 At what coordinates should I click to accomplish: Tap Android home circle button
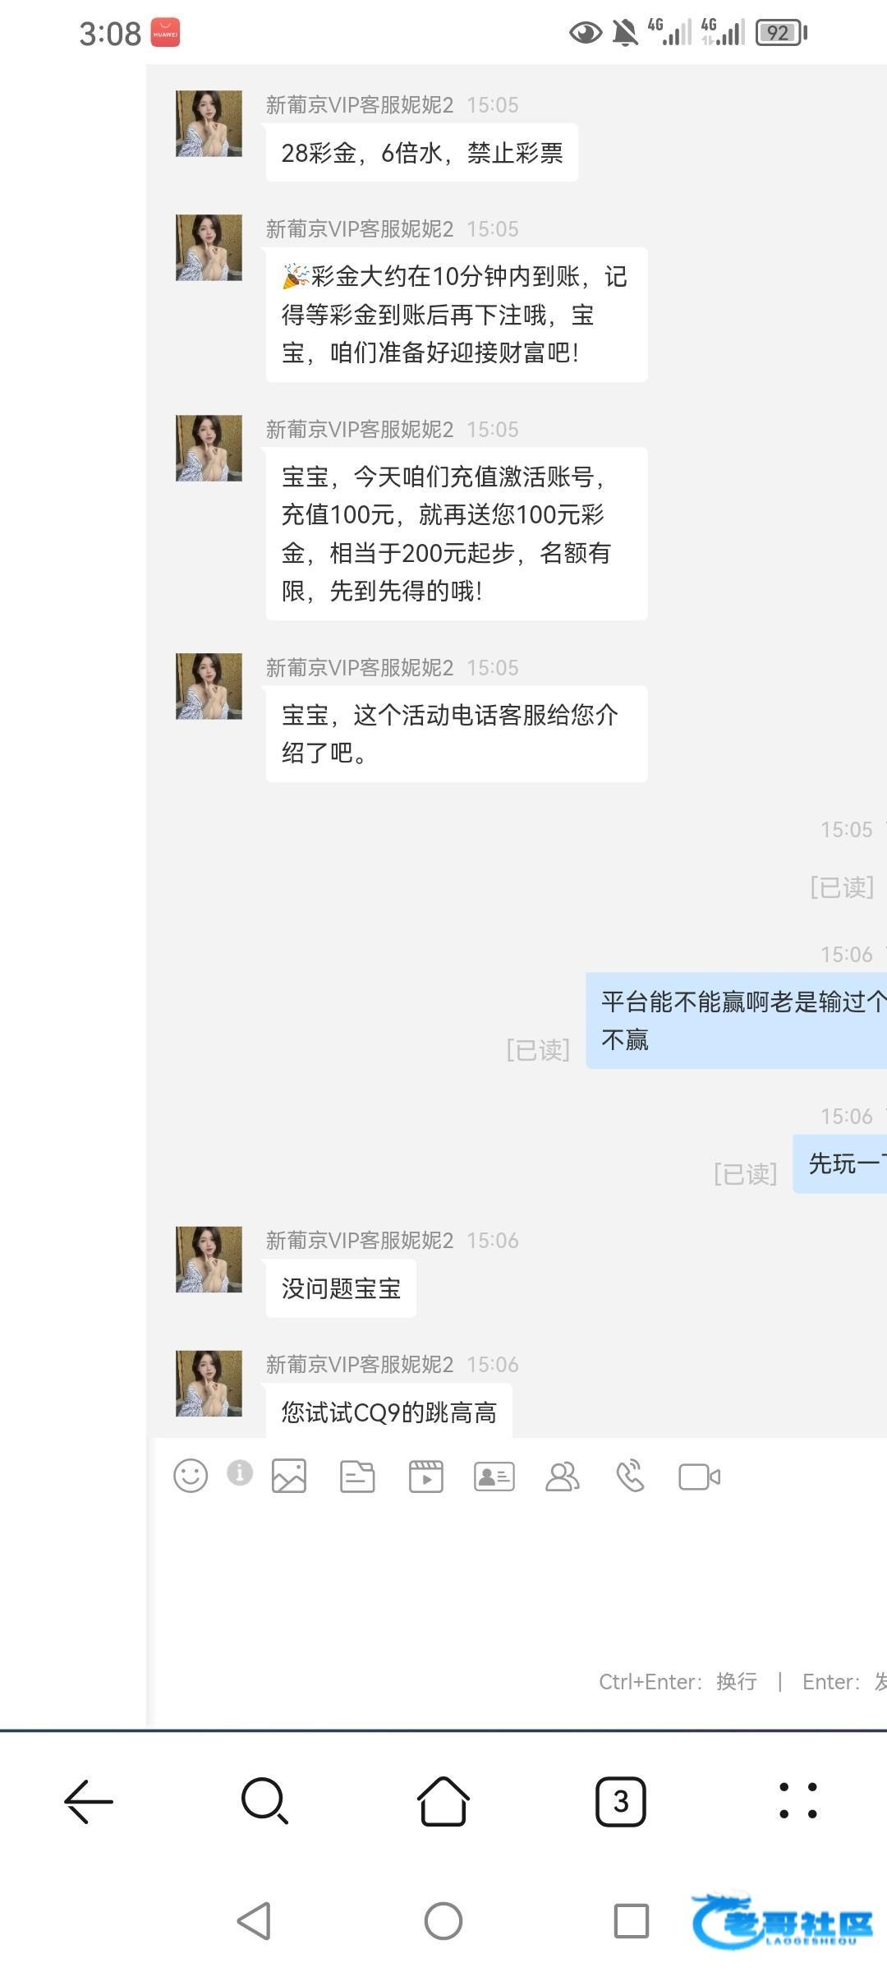click(x=443, y=1921)
